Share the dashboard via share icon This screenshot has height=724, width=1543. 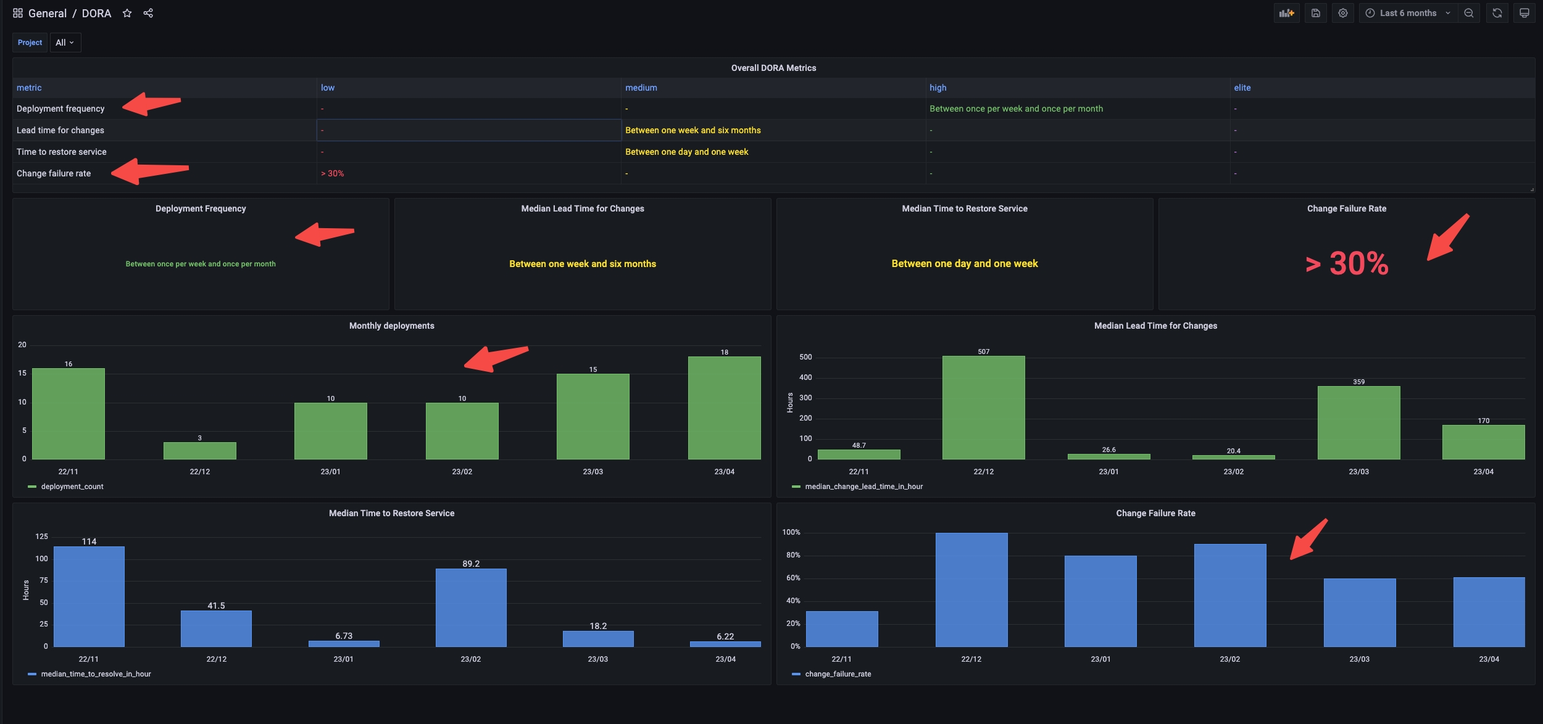148,13
